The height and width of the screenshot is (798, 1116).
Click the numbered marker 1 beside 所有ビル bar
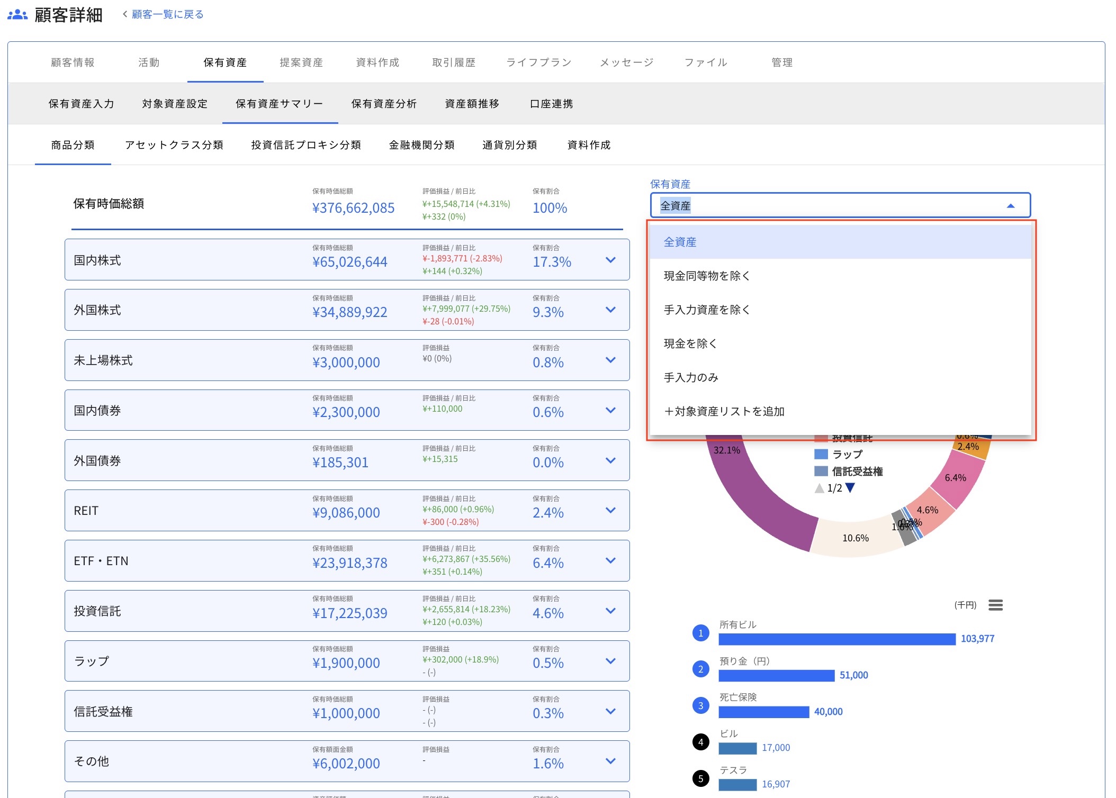[x=700, y=633]
